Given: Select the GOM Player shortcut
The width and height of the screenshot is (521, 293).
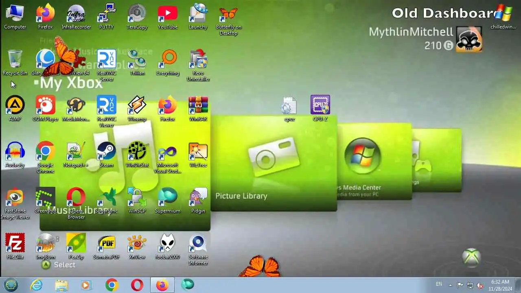Looking at the screenshot, I should (x=45, y=109).
